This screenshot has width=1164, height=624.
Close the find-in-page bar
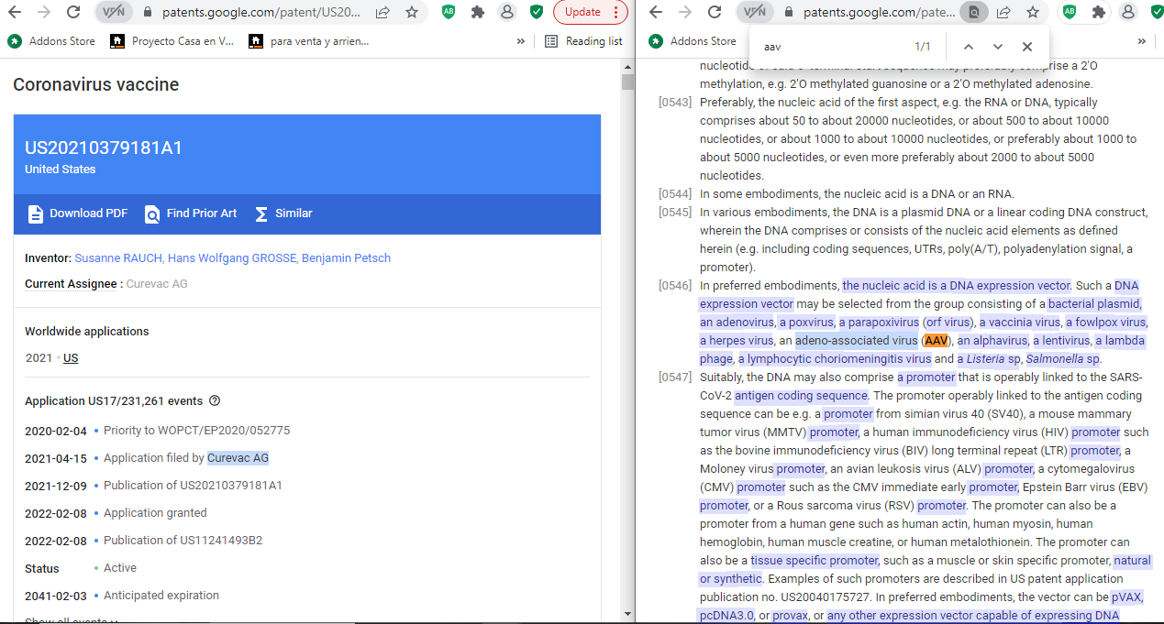tap(1026, 47)
